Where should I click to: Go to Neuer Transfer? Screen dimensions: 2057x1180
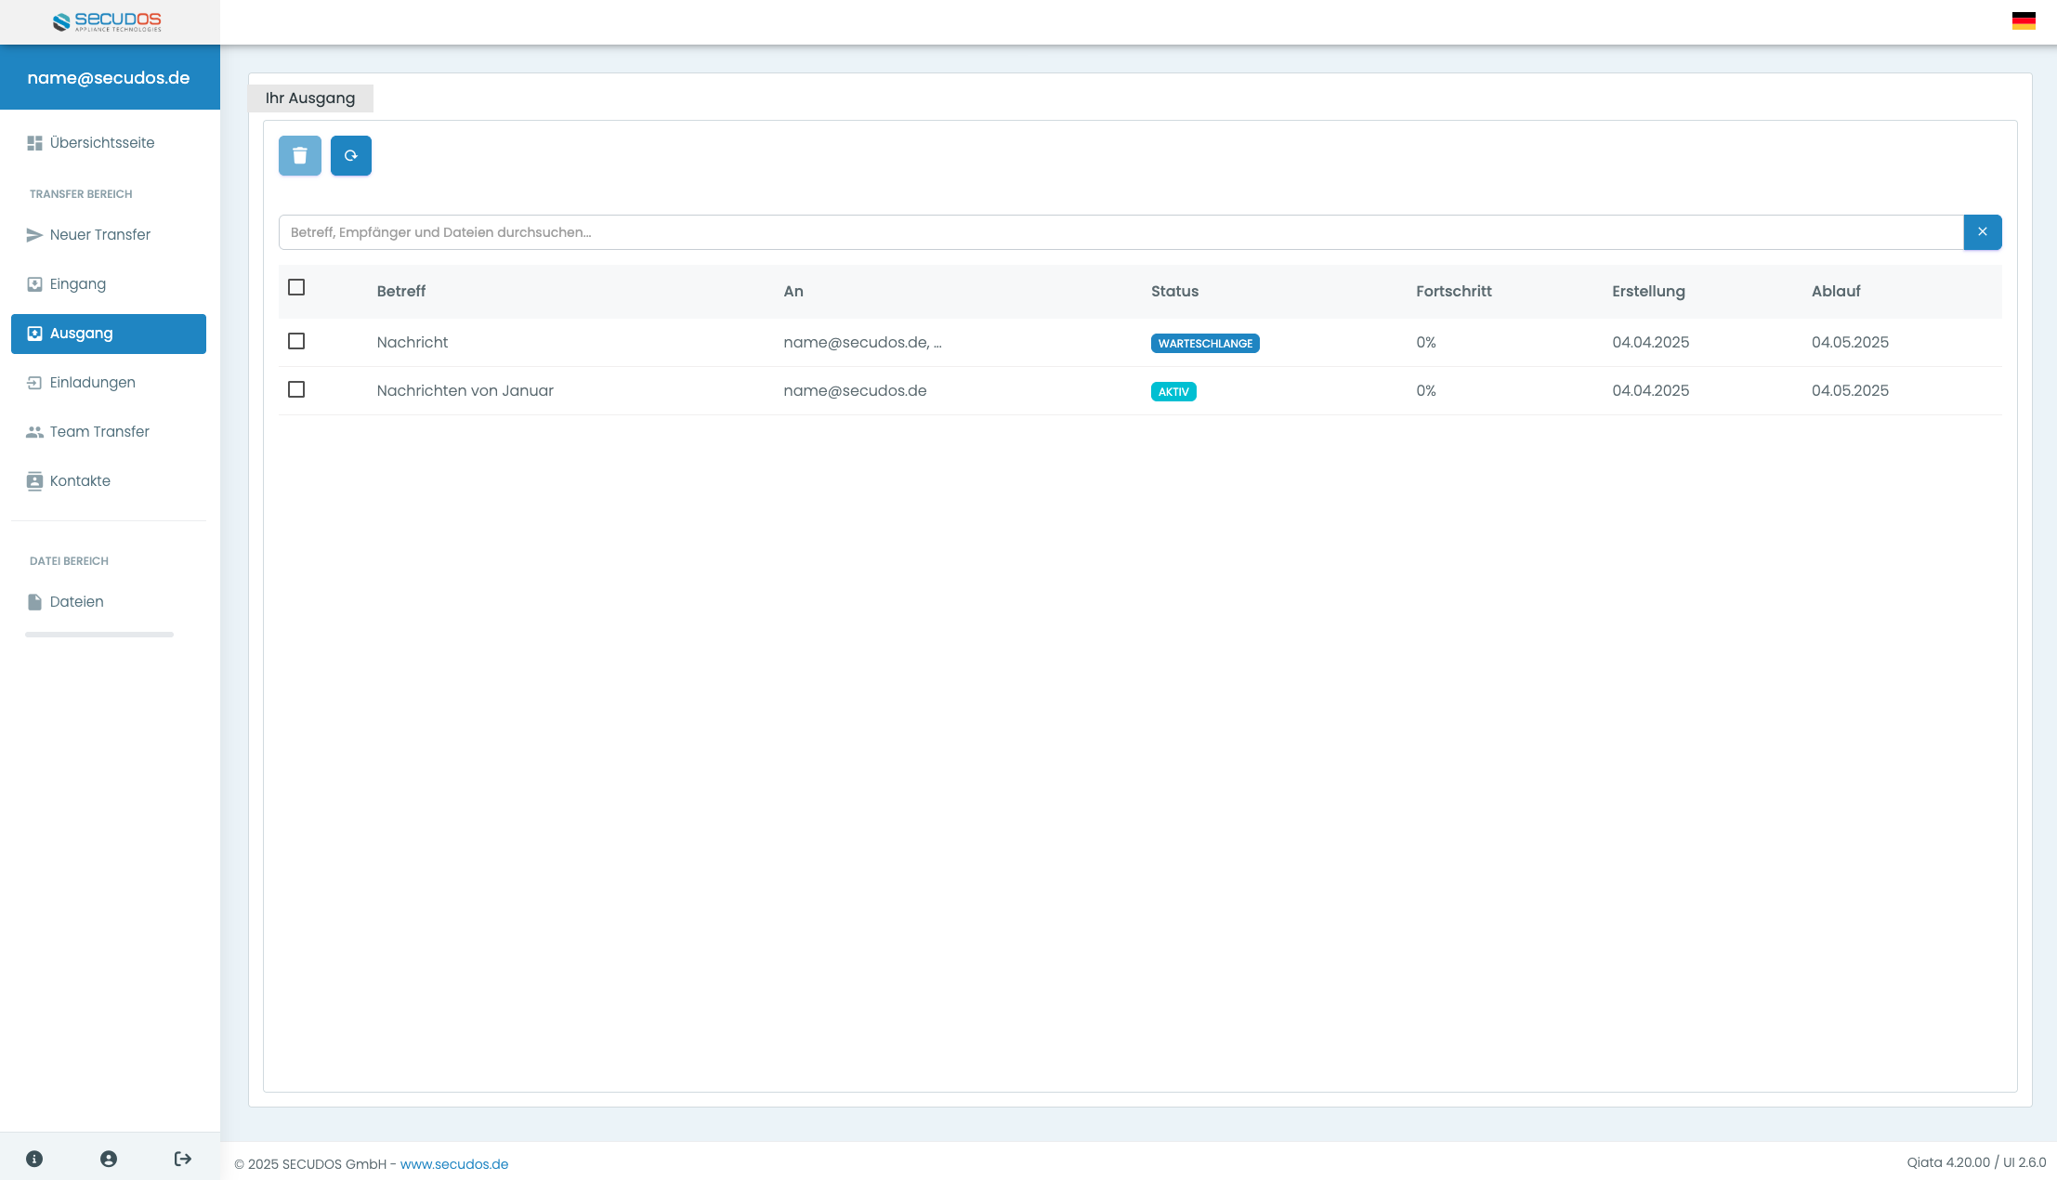pos(99,235)
